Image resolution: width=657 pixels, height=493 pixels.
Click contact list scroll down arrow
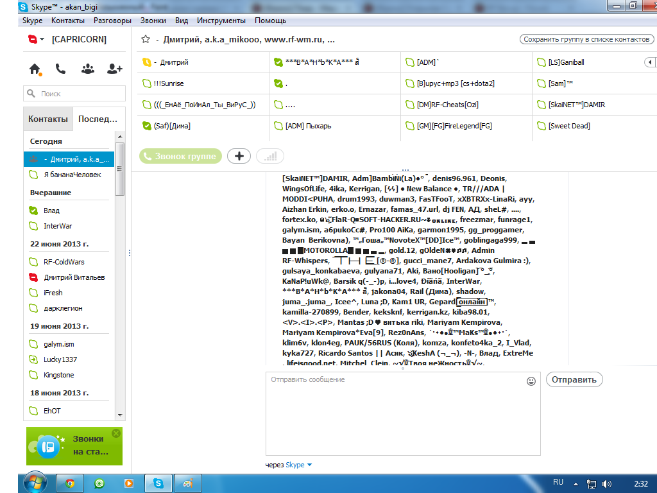click(x=120, y=415)
